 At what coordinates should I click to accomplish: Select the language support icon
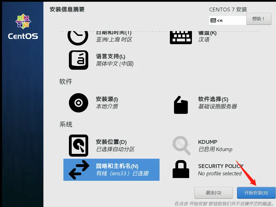pyautogui.click(x=78, y=60)
